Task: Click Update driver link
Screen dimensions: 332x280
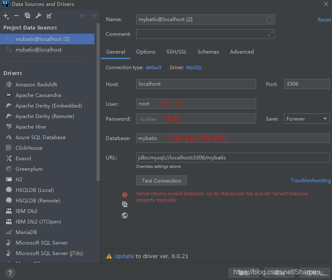Action: pyautogui.click(x=124, y=256)
